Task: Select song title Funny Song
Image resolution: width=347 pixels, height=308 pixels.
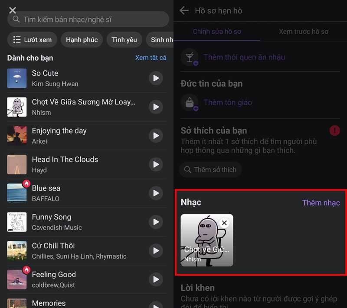Action: coord(52,217)
